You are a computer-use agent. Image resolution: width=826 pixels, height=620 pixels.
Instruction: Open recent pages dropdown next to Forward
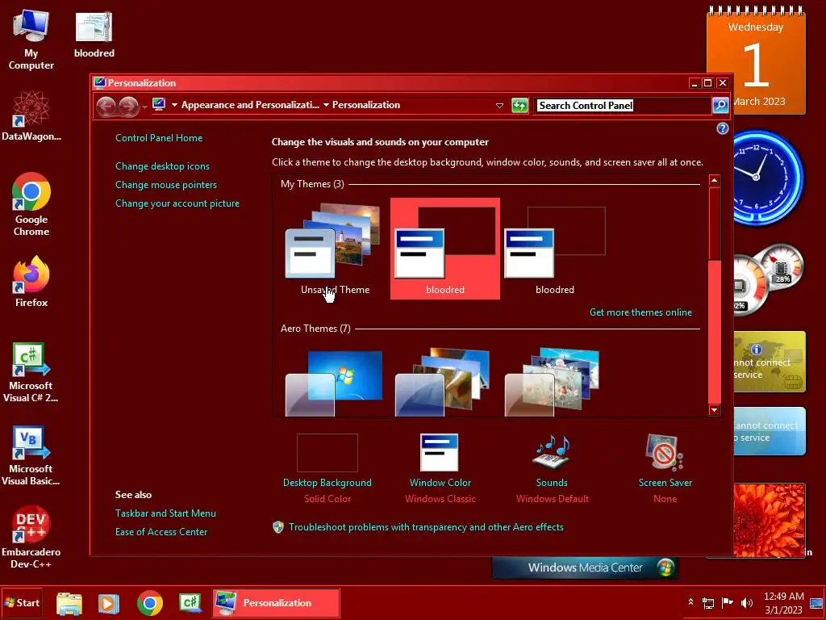coord(144,107)
